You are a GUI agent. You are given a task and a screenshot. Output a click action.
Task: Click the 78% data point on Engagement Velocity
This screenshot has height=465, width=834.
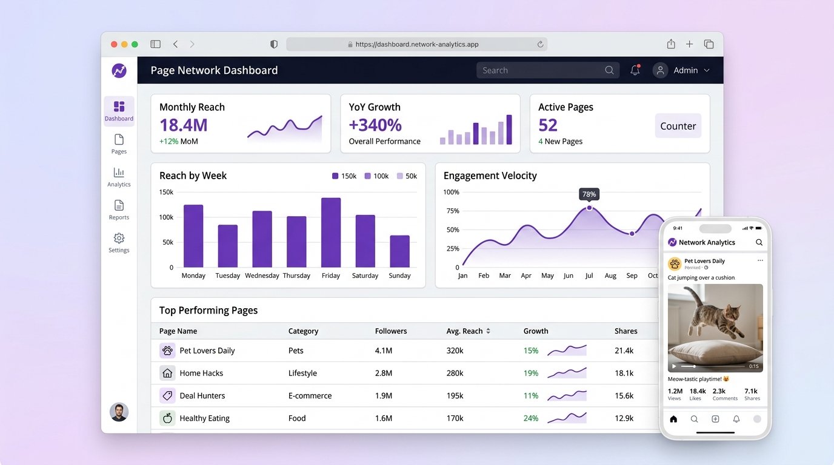pyautogui.click(x=589, y=208)
